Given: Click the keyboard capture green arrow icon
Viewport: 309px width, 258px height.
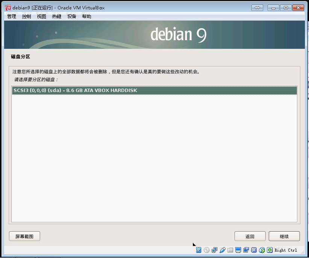Looking at the screenshot, I should (270, 250).
